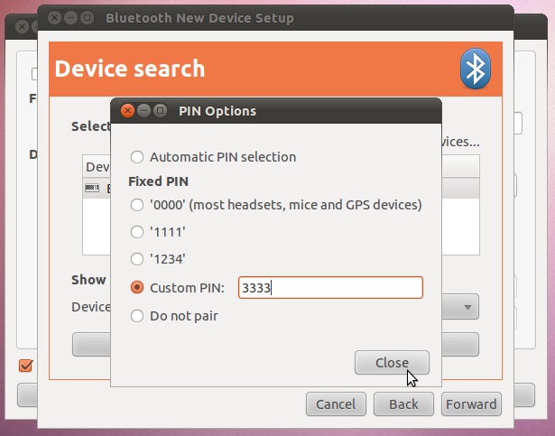The image size is (555, 436).
Task: Click the Bluetooth logo in the header
Action: click(x=475, y=70)
